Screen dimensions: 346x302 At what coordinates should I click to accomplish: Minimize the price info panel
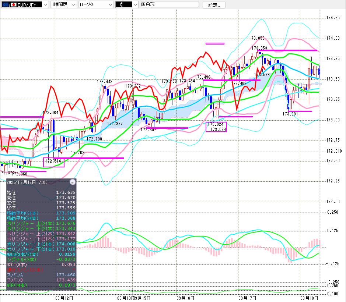[x=73, y=182]
